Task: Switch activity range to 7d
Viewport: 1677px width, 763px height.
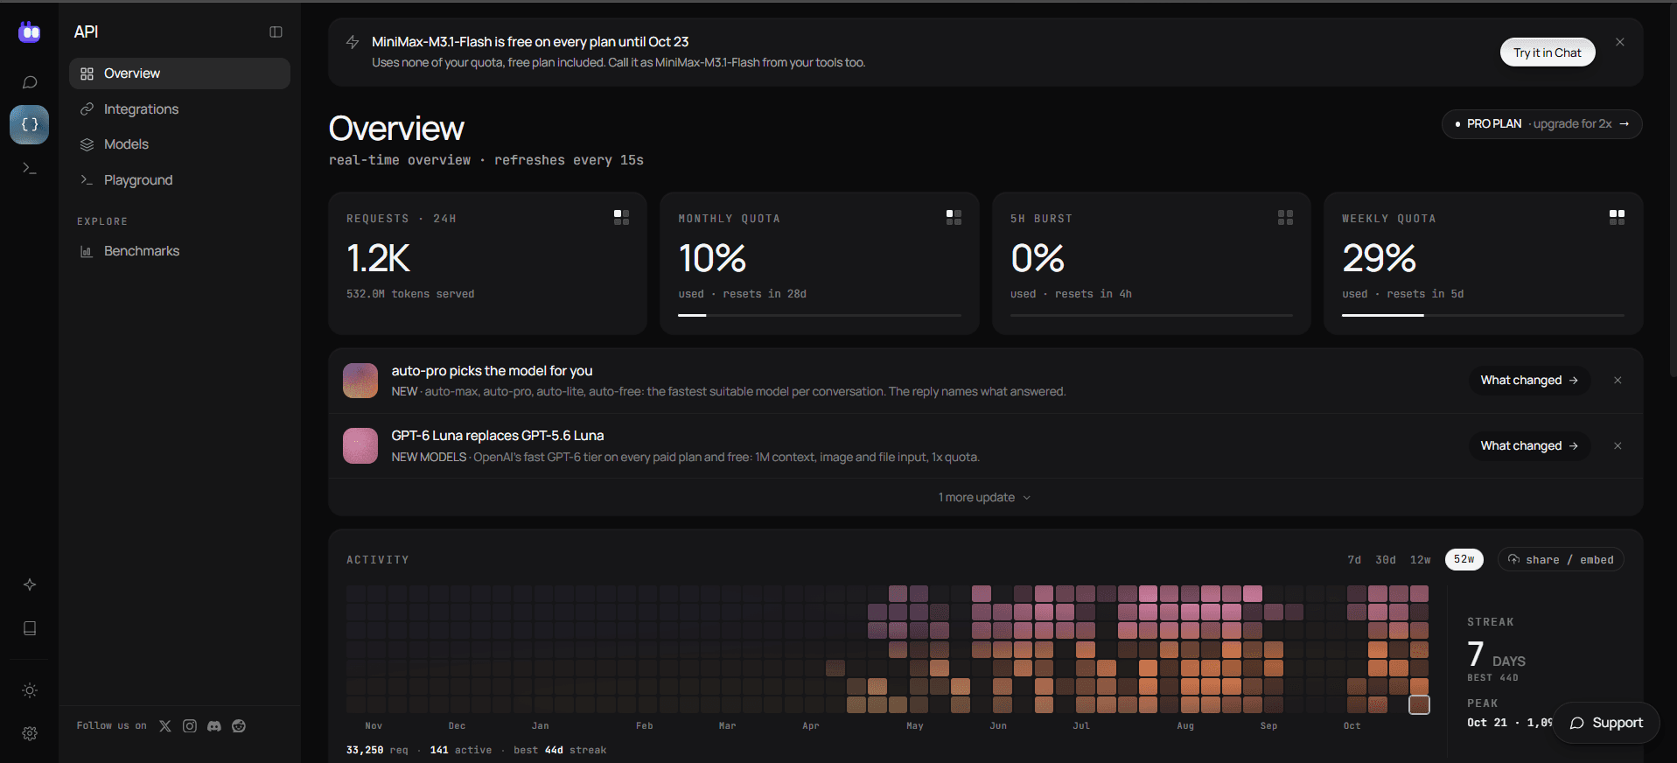Action: click(x=1354, y=560)
